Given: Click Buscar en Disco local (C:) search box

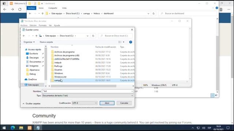Looking at the screenshot, I should [115, 36].
